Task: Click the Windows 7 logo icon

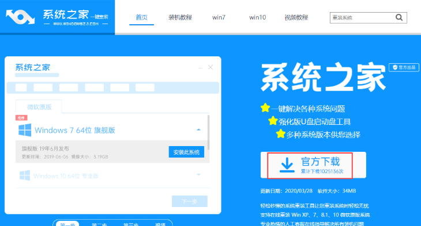Action: pos(25,130)
